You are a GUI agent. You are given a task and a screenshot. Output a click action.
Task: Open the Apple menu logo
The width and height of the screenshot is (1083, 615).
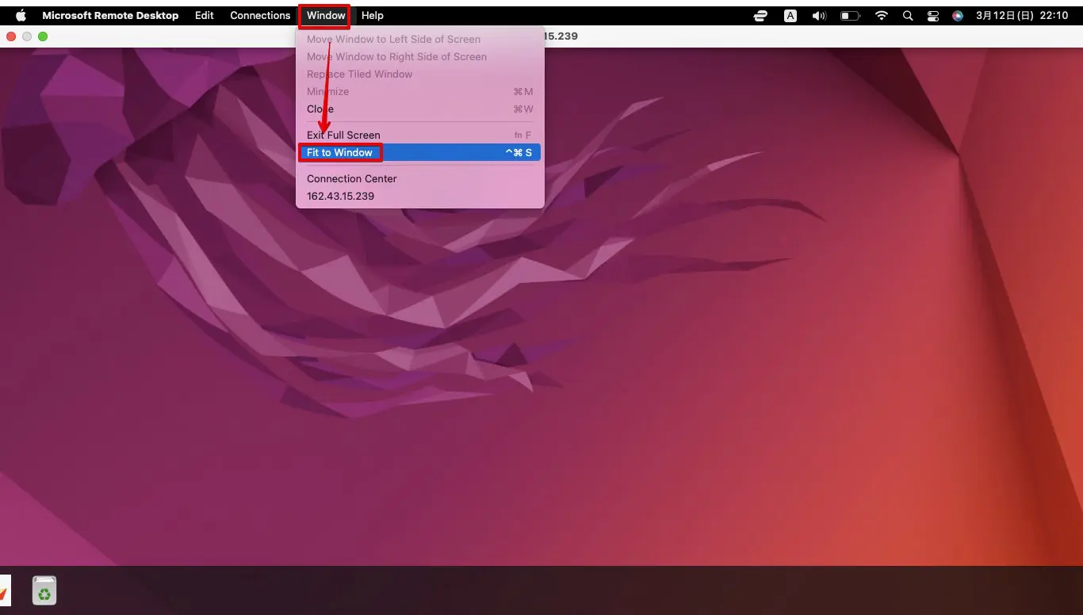click(x=21, y=15)
